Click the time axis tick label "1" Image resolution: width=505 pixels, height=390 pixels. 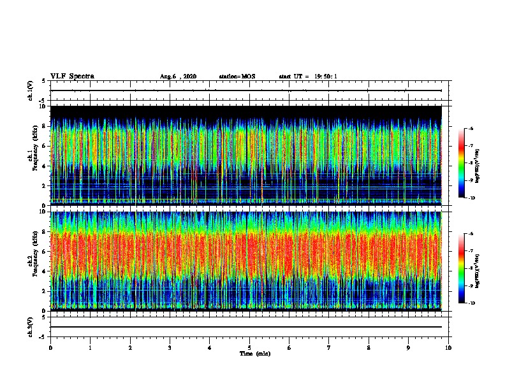click(x=90, y=348)
